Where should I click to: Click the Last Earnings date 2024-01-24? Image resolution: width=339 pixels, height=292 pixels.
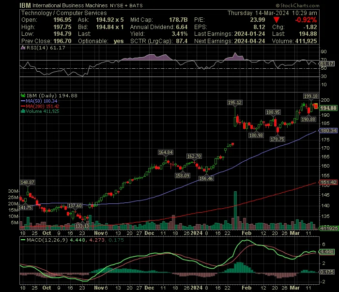coord(249,34)
